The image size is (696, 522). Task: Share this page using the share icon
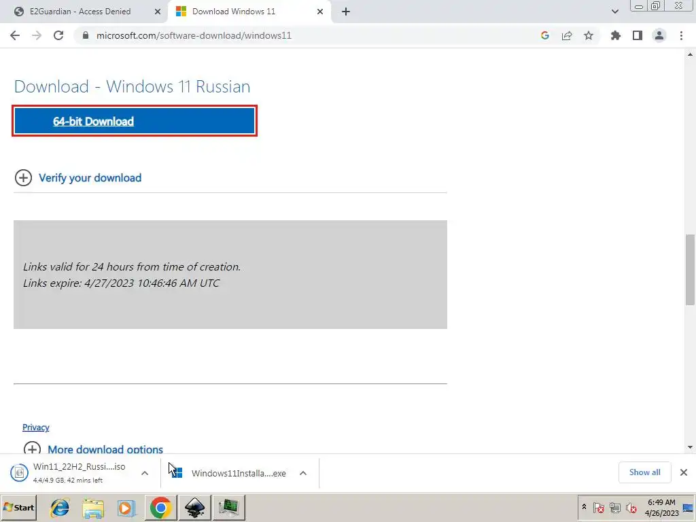click(x=567, y=35)
